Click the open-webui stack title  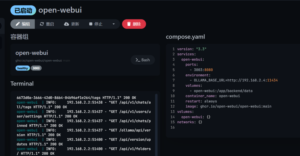coord(60,10)
